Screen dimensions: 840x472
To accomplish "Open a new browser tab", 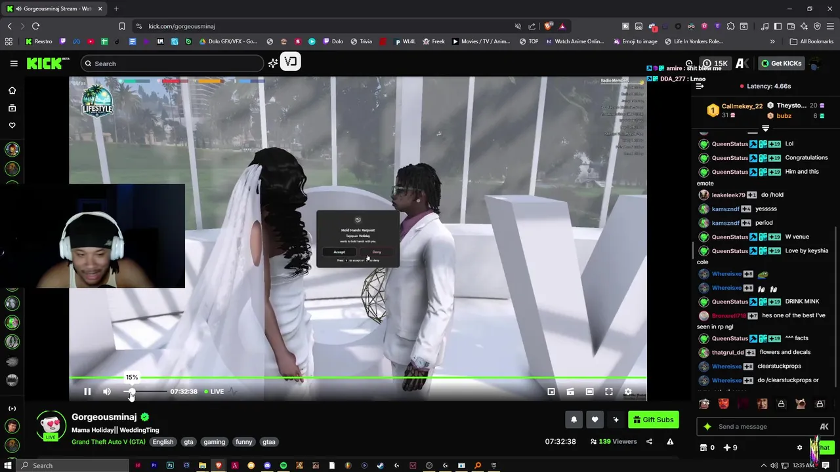I will [116, 9].
